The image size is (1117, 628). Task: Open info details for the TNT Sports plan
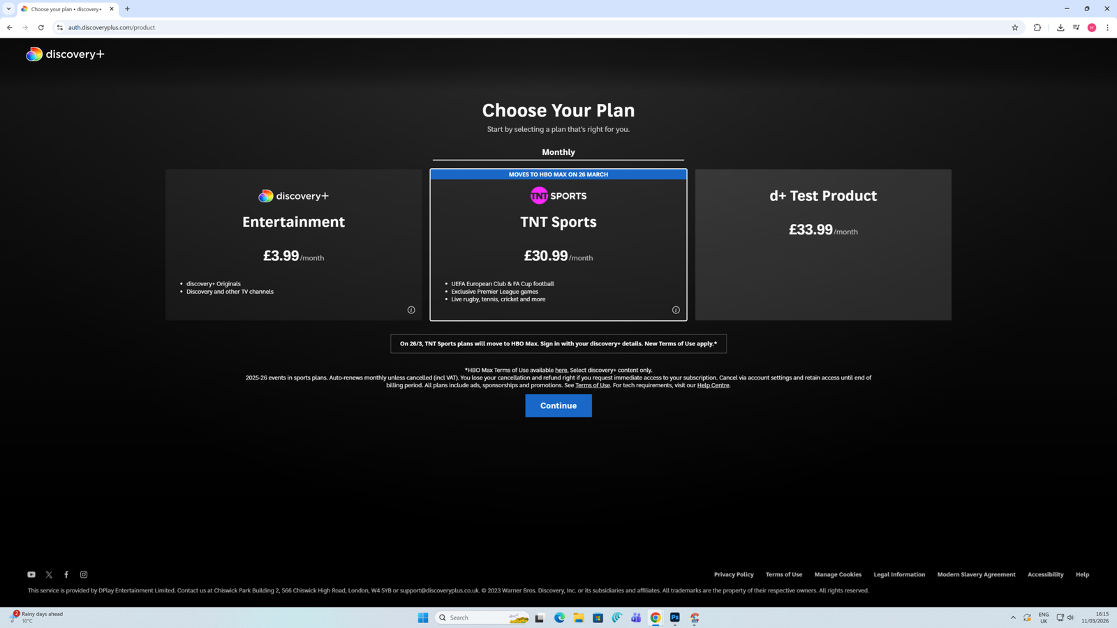pos(675,309)
